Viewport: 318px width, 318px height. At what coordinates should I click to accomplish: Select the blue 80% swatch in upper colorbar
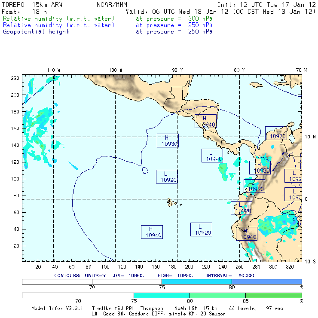coord(267,281)
